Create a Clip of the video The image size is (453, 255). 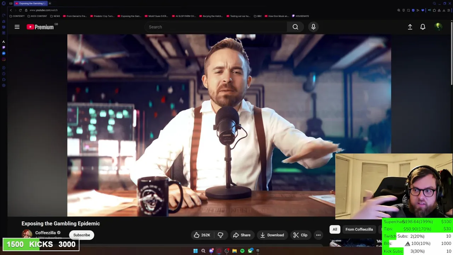[x=300, y=235]
